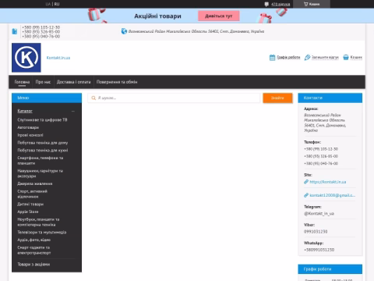
Task: Open the Автотовари category
Action: pos(28,127)
